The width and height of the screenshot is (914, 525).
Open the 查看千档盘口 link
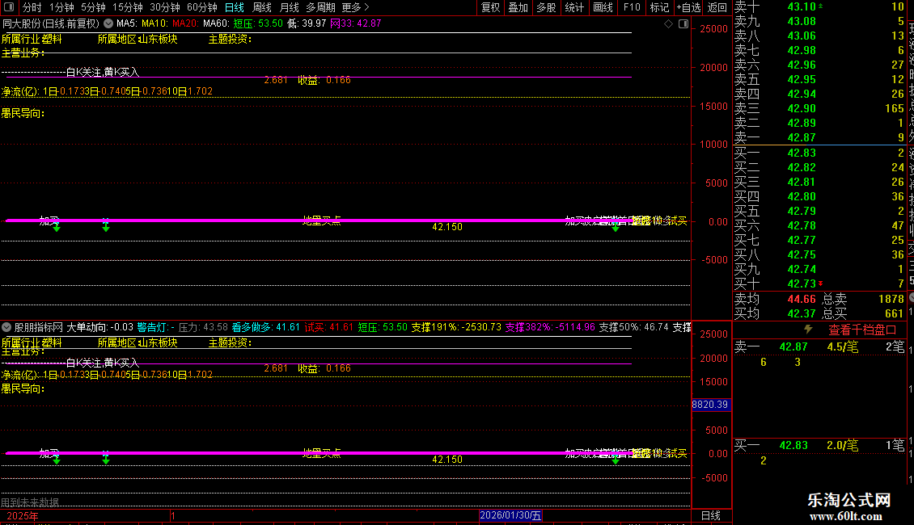pos(862,330)
